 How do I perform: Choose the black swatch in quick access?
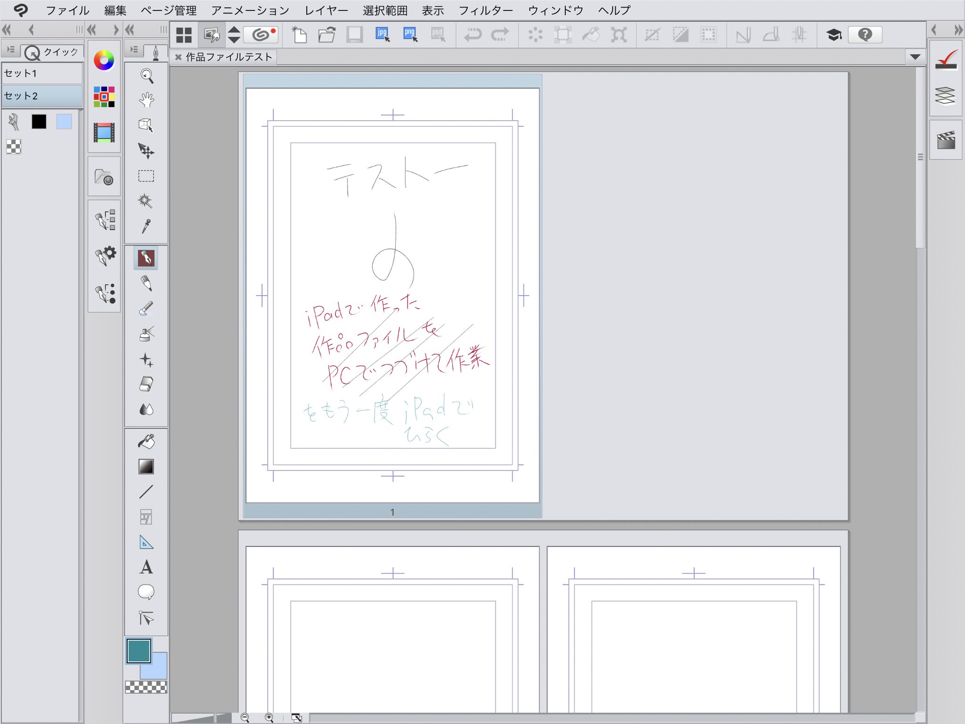click(x=39, y=122)
